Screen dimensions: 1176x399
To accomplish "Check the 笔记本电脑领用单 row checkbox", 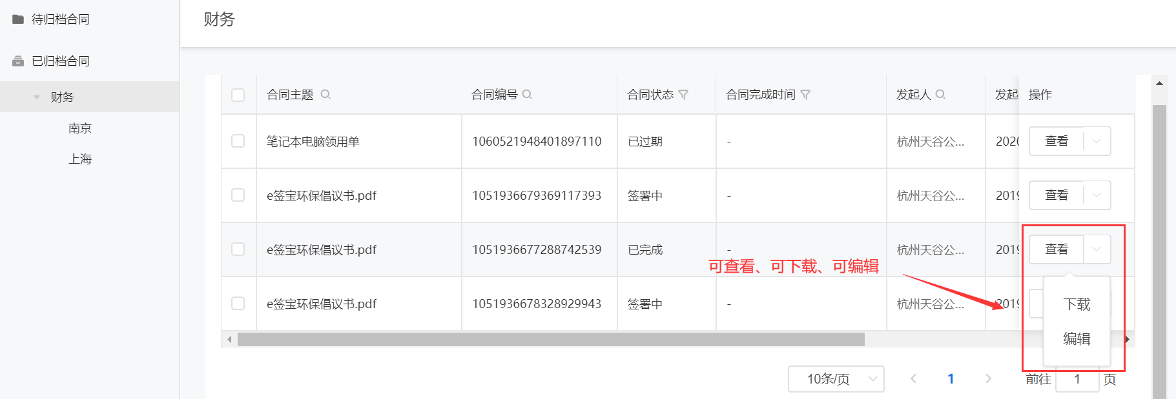I will pos(238,141).
